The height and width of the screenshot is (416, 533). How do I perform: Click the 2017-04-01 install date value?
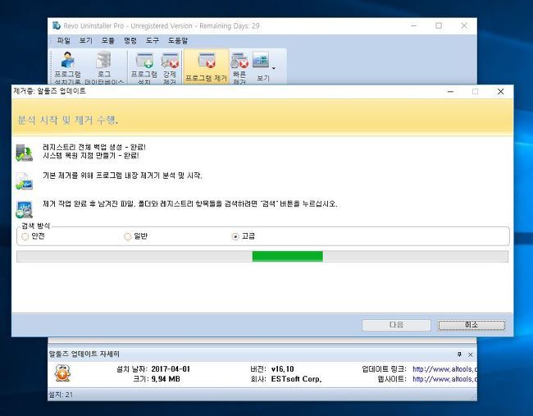click(171, 369)
